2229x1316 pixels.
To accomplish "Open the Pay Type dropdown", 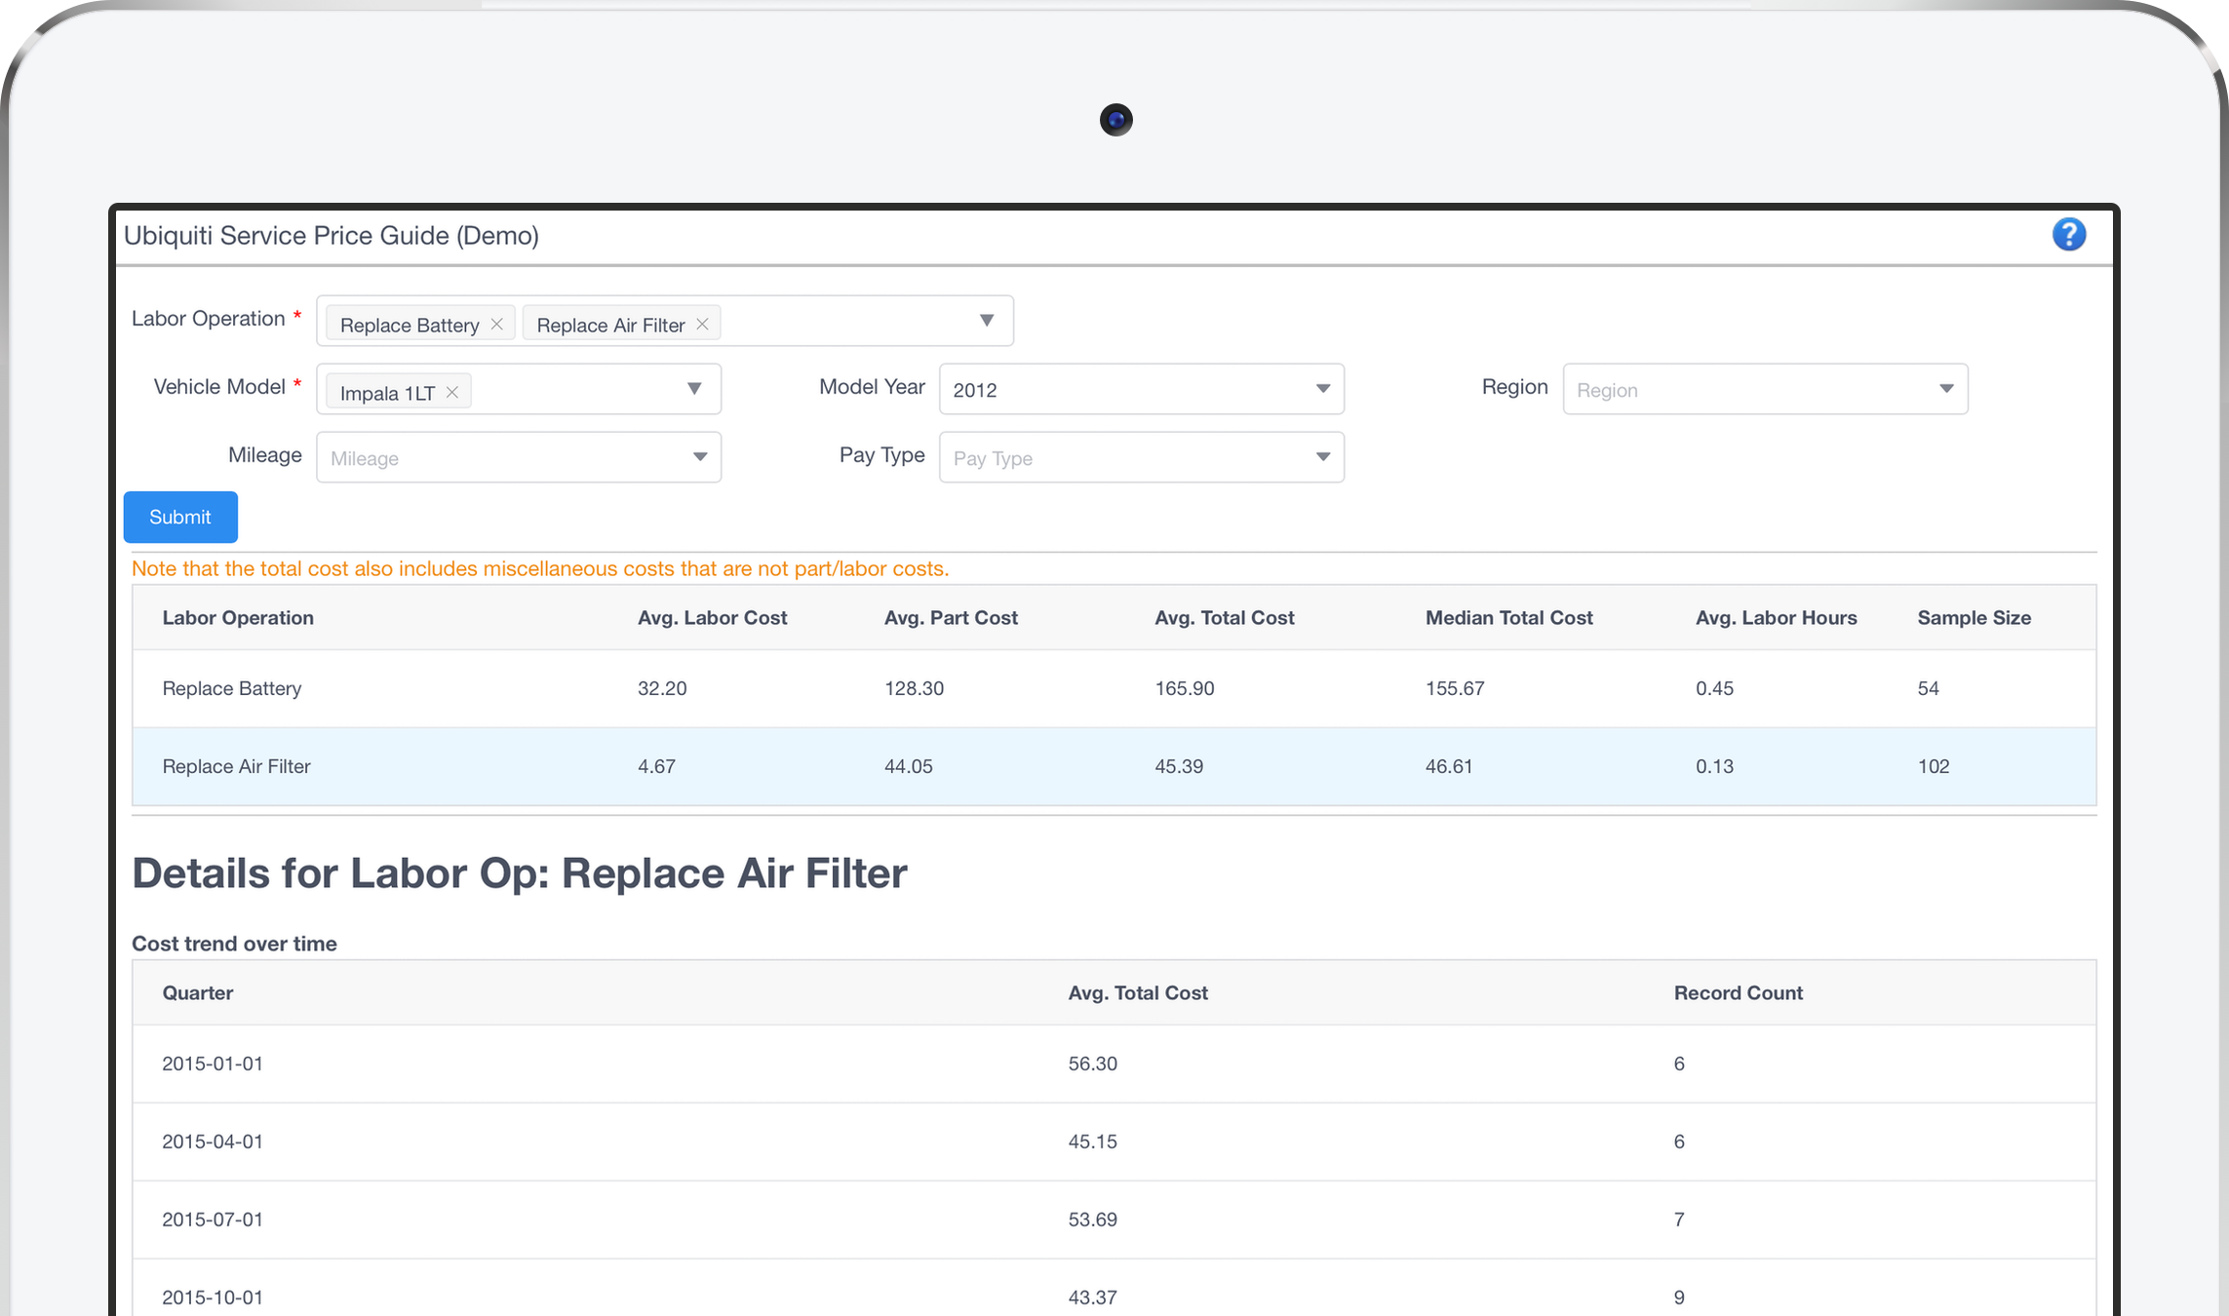I will pos(1141,457).
